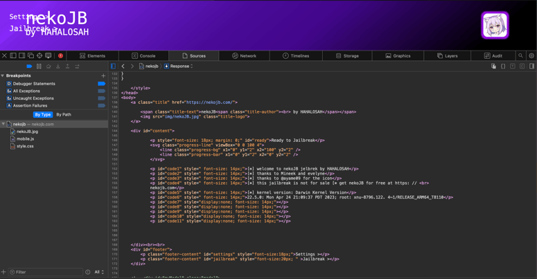Switch to the Console tab

tap(143, 56)
